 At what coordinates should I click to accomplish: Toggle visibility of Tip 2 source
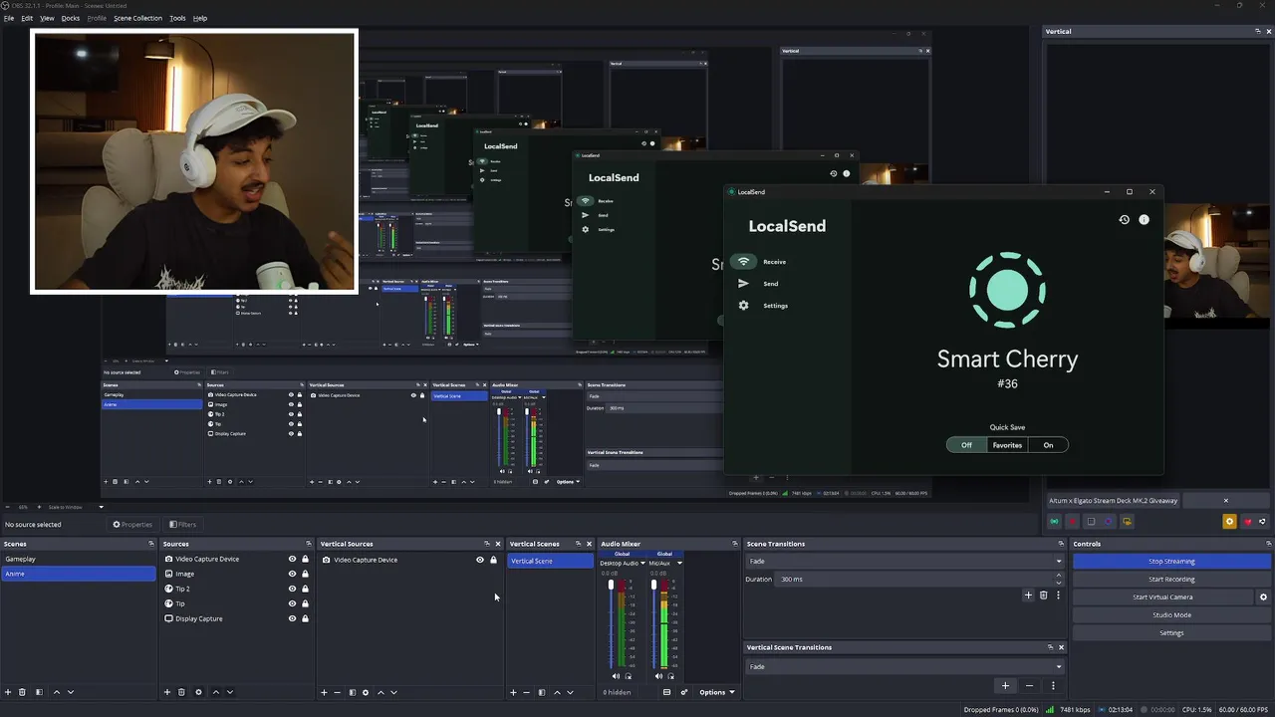pos(292,589)
